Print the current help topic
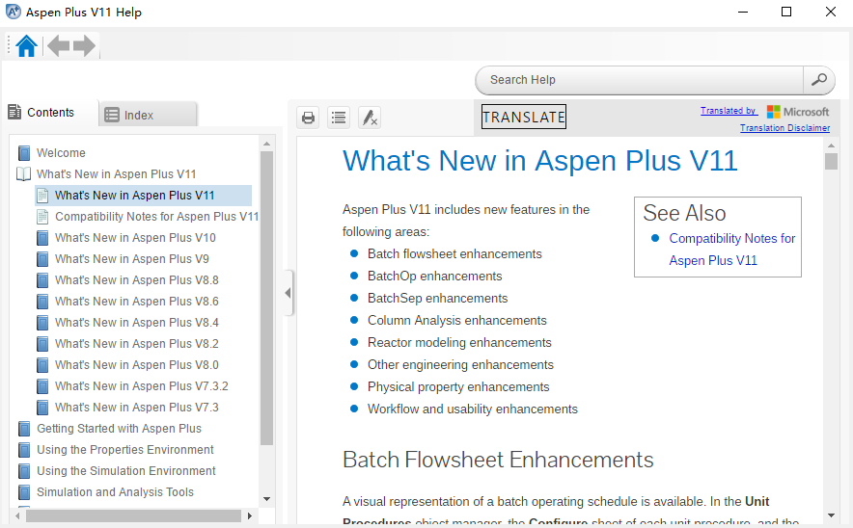This screenshot has width=853, height=528. [308, 118]
